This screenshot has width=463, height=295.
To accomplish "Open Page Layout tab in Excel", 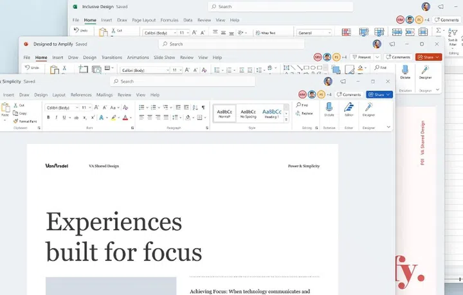I will (x=143, y=20).
